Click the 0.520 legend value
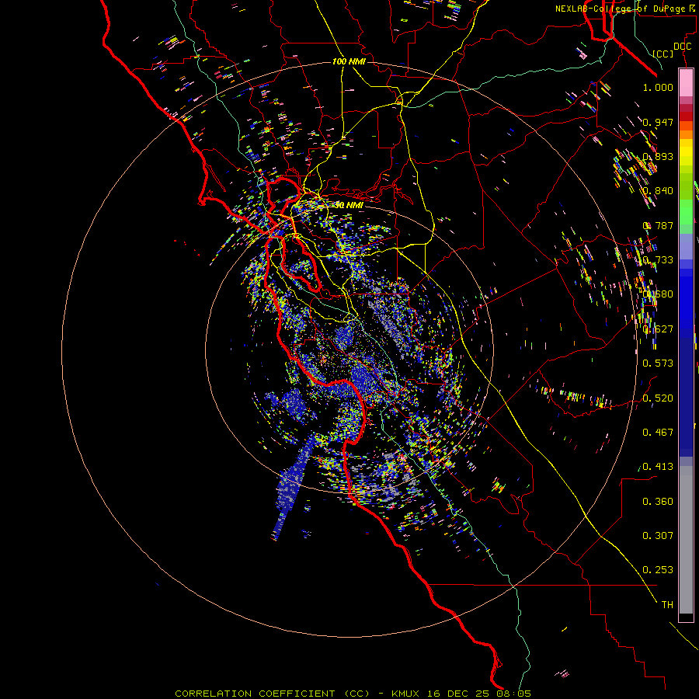Image resolution: width=699 pixels, height=699 pixels. 658,398
